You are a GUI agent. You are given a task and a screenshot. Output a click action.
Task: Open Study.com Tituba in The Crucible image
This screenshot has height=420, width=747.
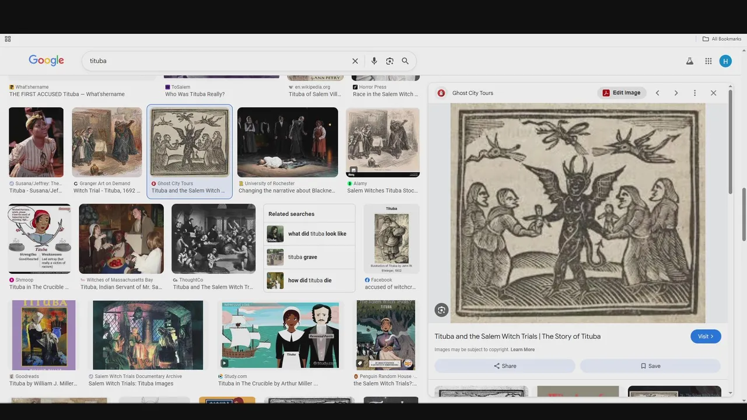click(280, 335)
